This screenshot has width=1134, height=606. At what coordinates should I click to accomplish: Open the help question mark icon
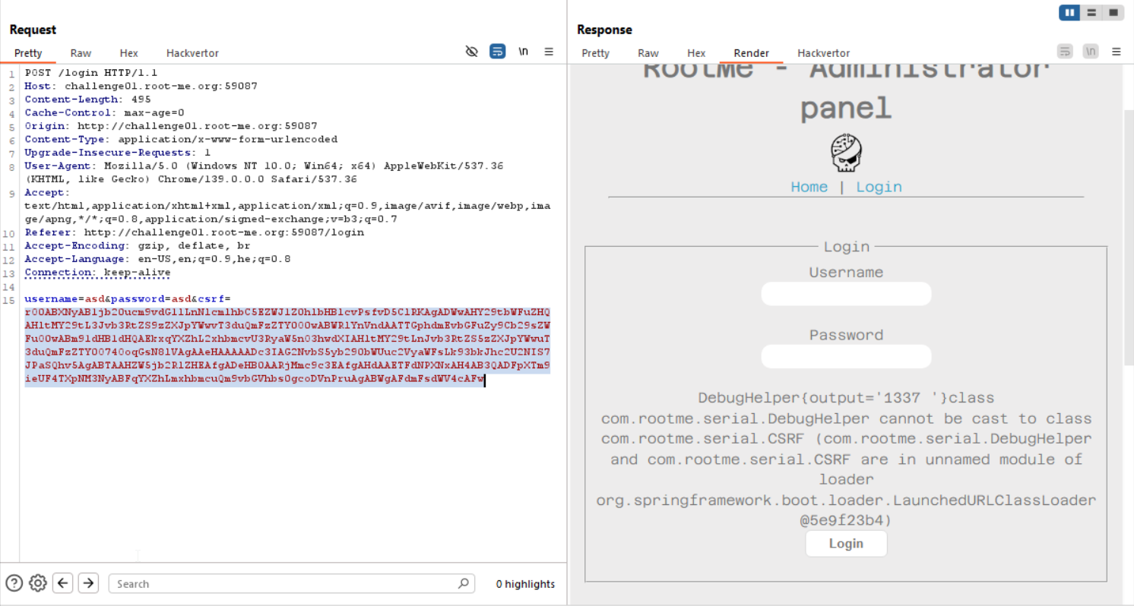click(14, 583)
